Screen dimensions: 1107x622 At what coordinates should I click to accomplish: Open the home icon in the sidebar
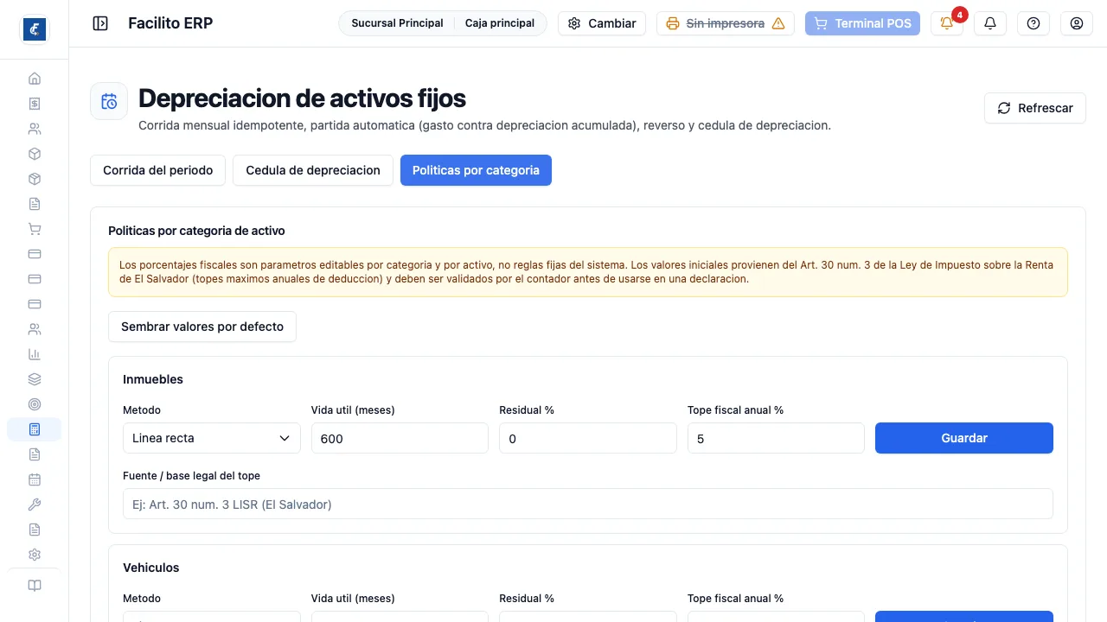(x=35, y=79)
